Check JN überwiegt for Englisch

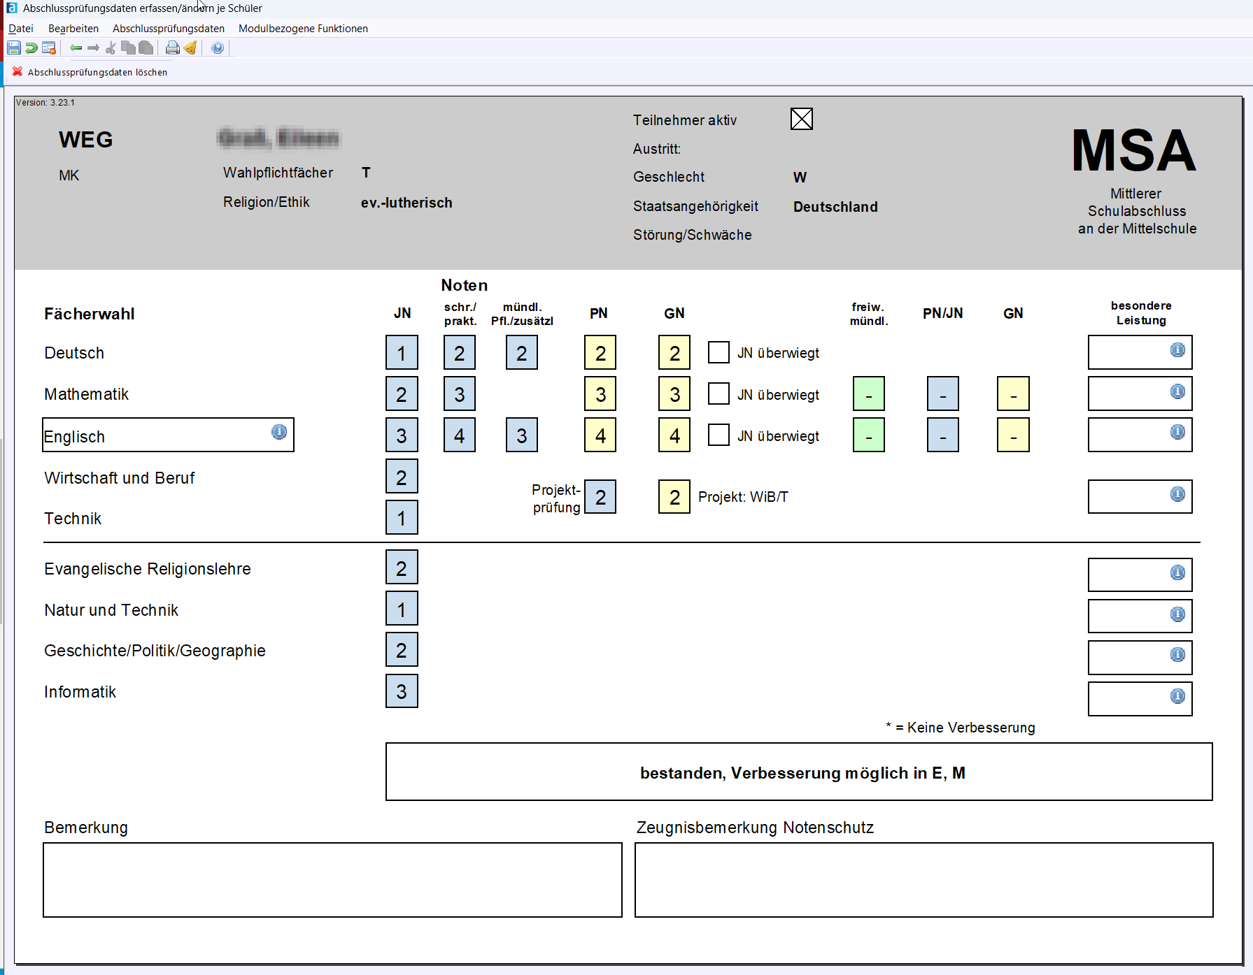pyautogui.click(x=718, y=435)
